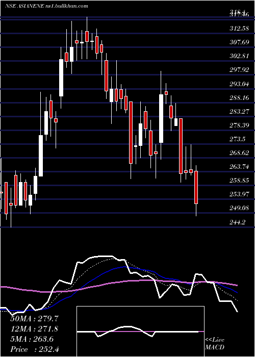Screen dimensions: 255x357
Task: Click the 5MA : 263.6 reading
Action: pos(32,339)
